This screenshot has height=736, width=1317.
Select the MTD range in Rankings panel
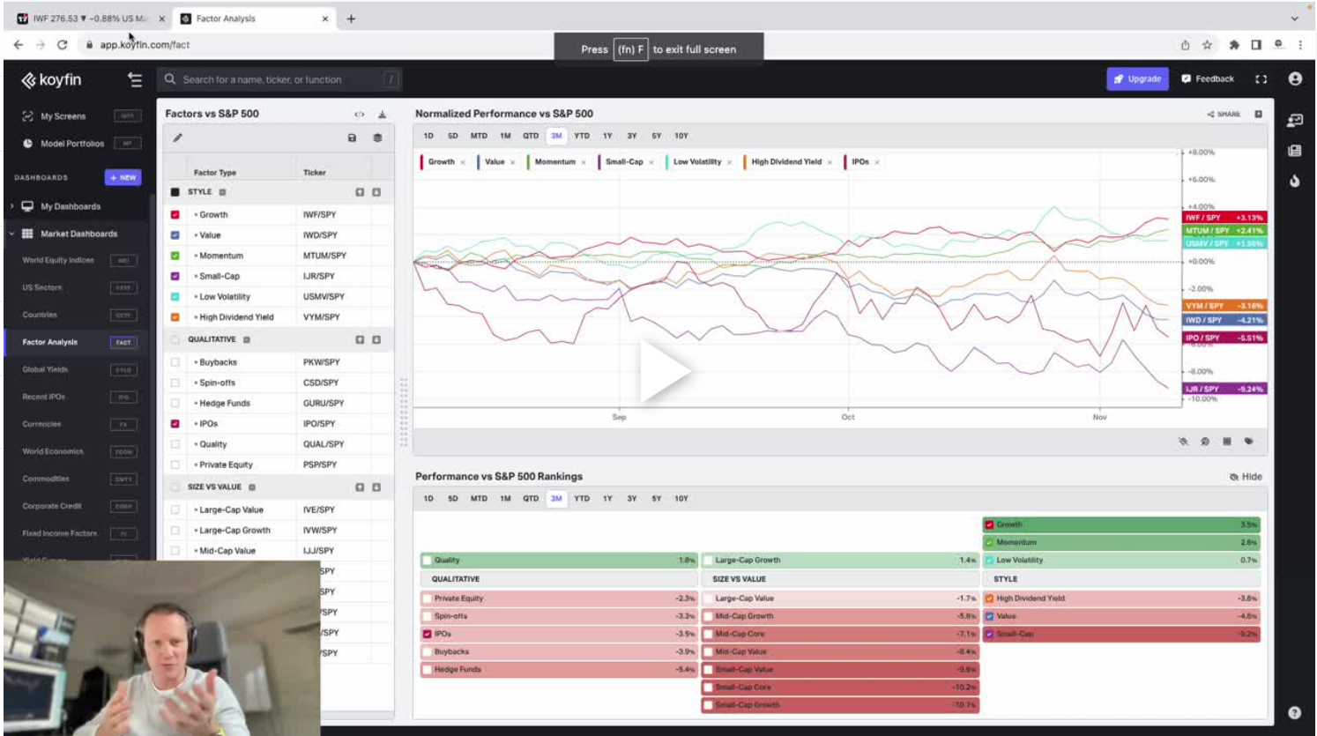479,499
